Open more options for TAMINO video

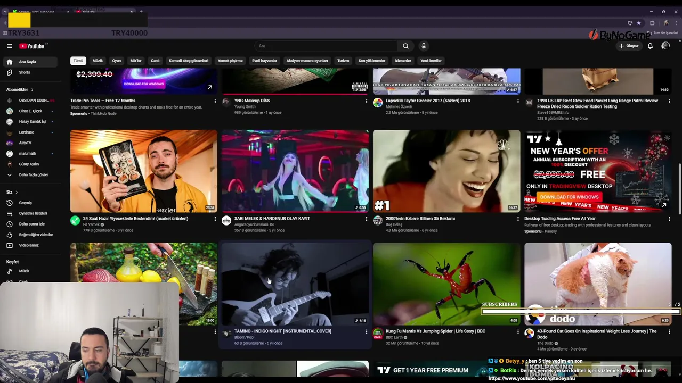(x=366, y=332)
